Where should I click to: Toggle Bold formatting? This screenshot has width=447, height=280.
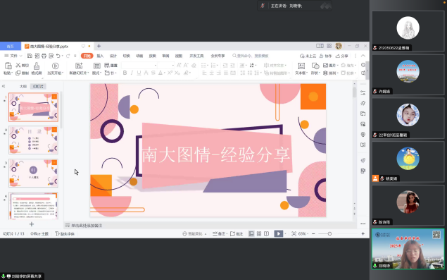pyautogui.click(x=125, y=73)
